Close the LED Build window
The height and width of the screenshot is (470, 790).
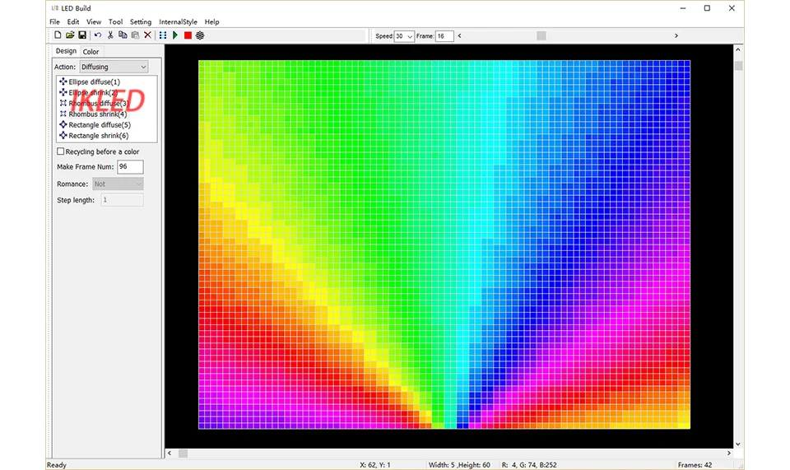[x=732, y=8]
